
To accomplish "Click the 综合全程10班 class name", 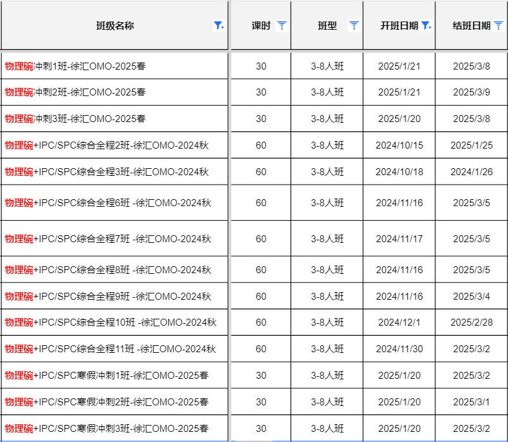I will [x=110, y=322].
